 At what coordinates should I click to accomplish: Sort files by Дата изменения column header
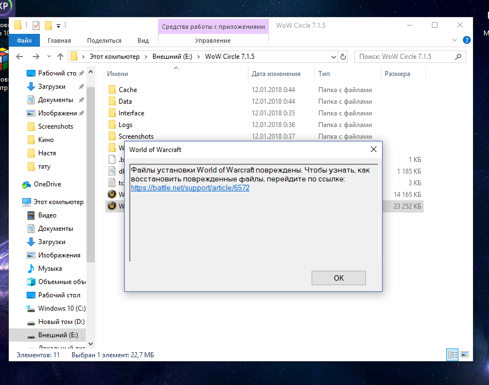pos(276,74)
